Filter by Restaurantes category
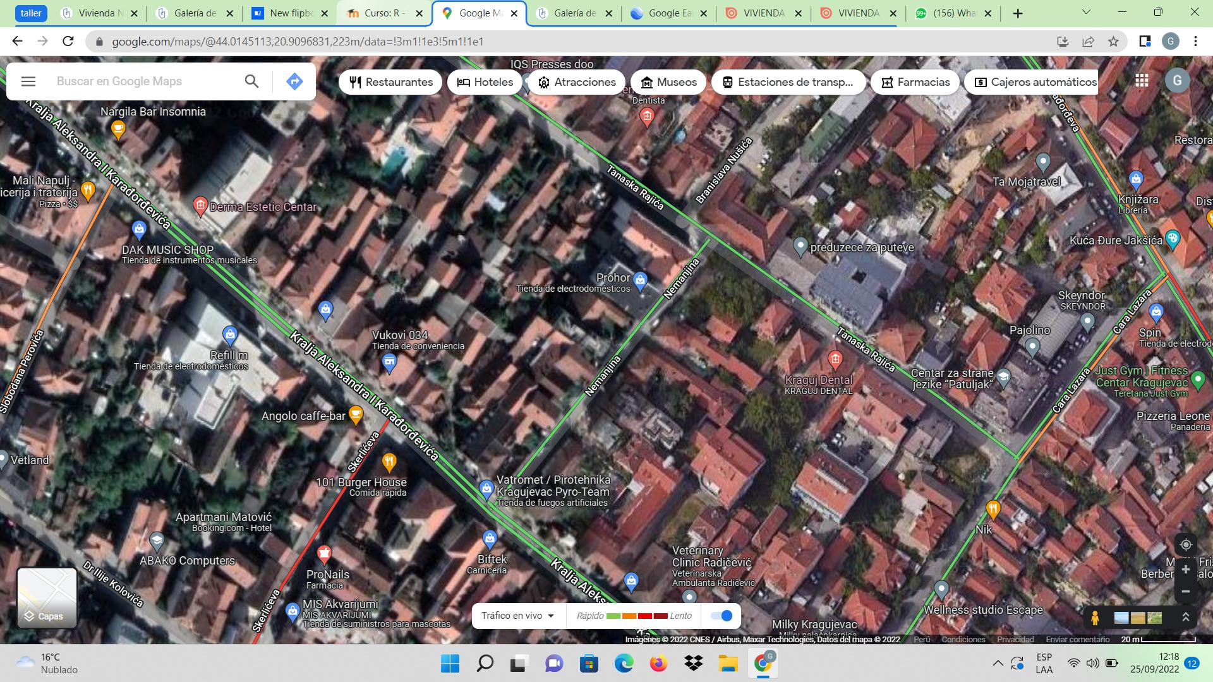Viewport: 1213px width, 682px height. coord(391,82)
